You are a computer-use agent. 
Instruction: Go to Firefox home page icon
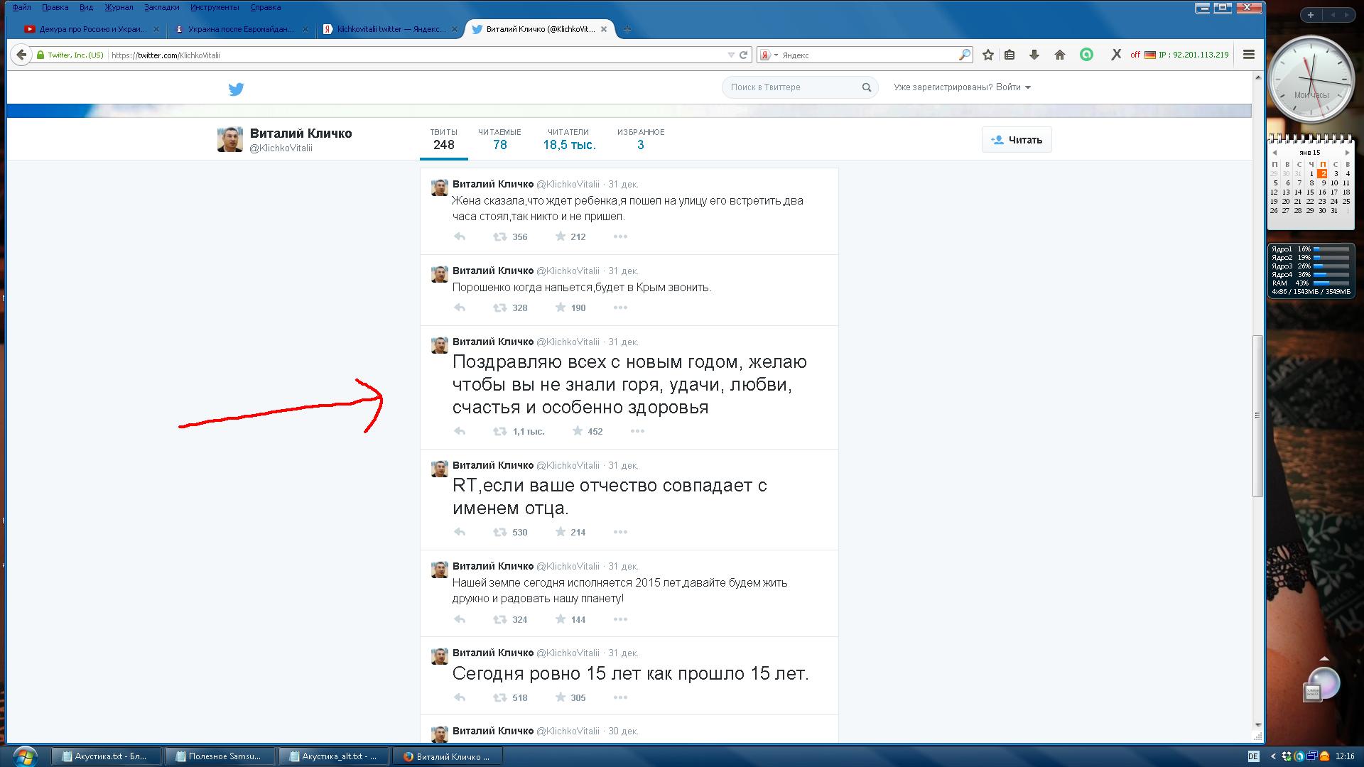[x=1060, y=55]
